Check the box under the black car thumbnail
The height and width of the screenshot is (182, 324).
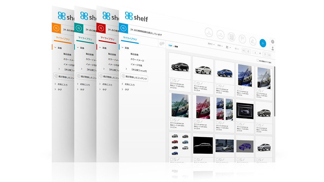[171, 80]
